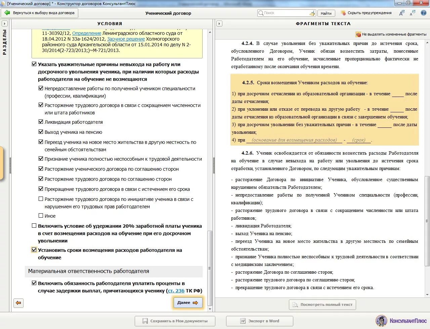The image size is (430, 329).
Task: Toggle Расторжение трудового договора по соглашению сторон
Action: tap(41, 179)
